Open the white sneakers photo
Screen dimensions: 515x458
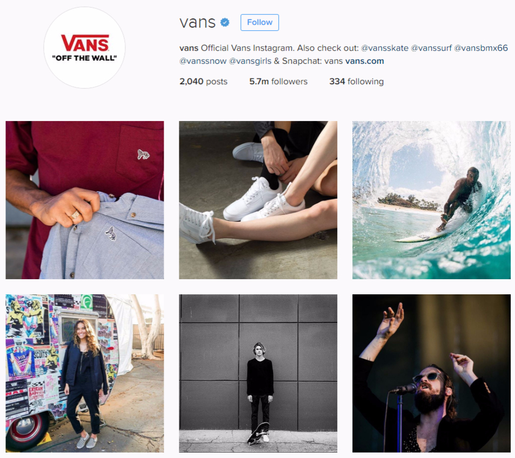(x=258, y=200)
